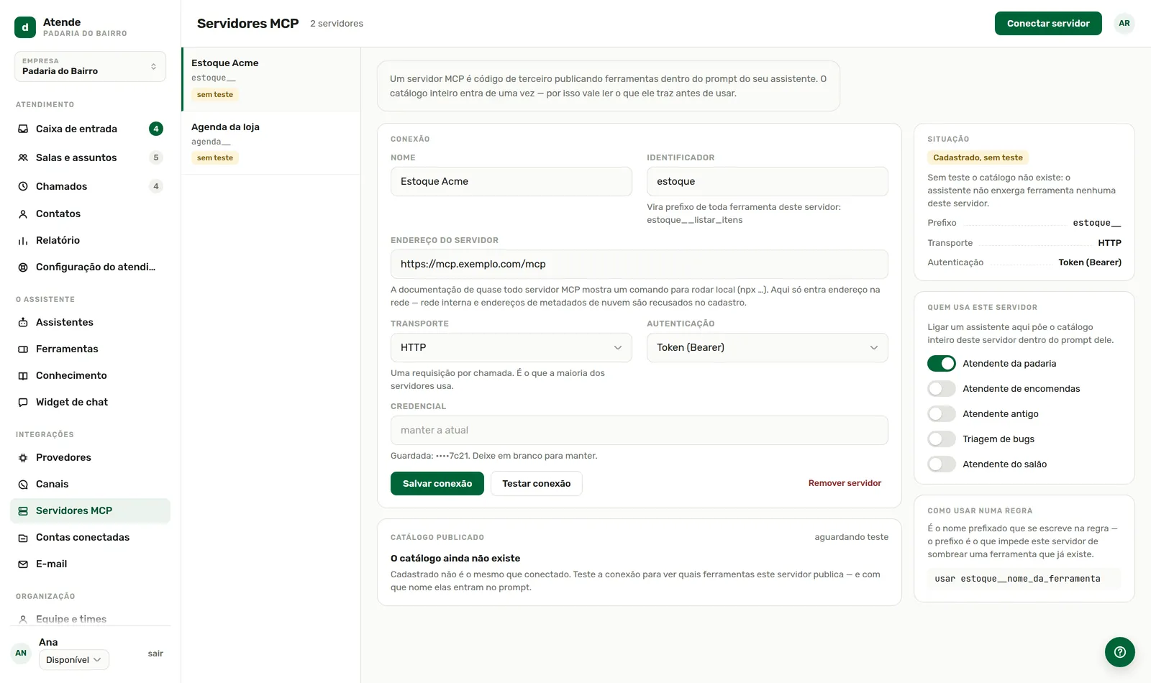Click the Relatório bar chart icon

[23, 240]
